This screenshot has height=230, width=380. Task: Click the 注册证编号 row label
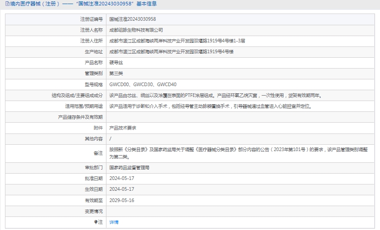91,19
